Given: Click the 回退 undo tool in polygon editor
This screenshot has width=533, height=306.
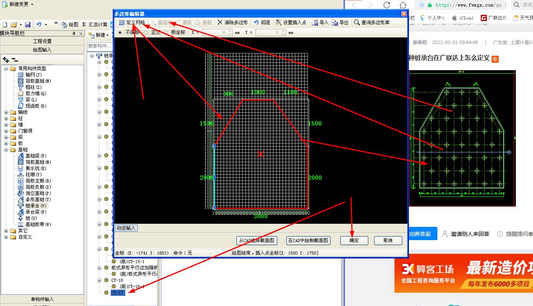Looking at the screenshot, I should 261,23.
